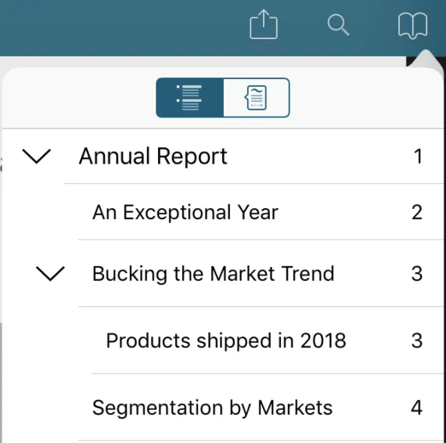Tap page number 4 beside Segmentation by Markets
Image resolution: width=446 pixels, height=443 pixels.
[417, 408]
